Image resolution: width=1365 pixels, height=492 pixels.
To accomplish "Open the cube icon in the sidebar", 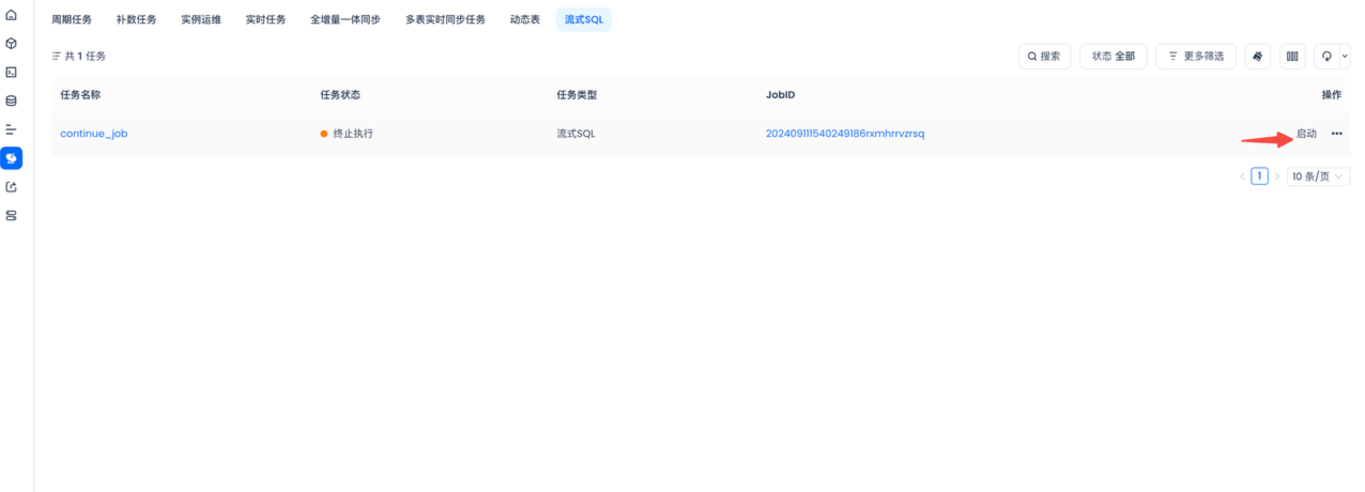I will tap(11, 44).
